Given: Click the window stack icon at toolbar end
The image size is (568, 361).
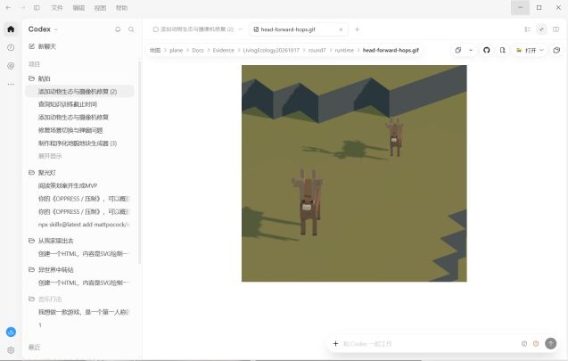Looking at the screenshot, I should (x=556, y=50).
